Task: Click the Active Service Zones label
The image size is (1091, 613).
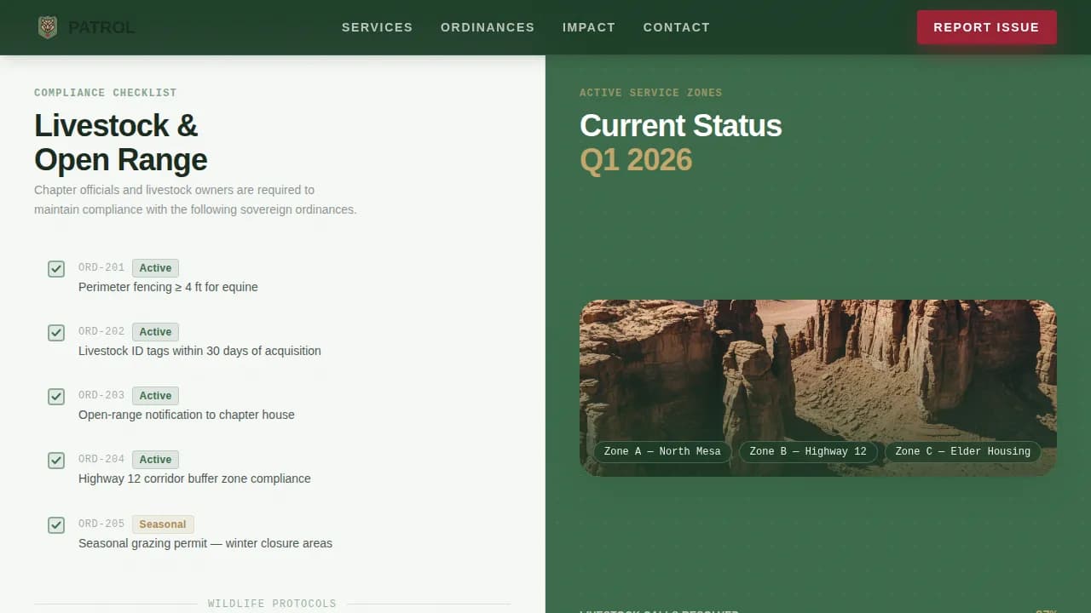Action: point(650,93)
